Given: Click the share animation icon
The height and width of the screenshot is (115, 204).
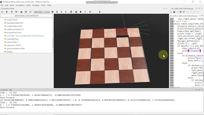Looking at the screenshot, I should (x=85, y=12).
